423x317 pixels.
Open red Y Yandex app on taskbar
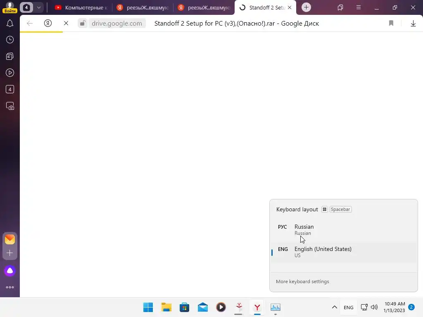click(x=239, y=307)
